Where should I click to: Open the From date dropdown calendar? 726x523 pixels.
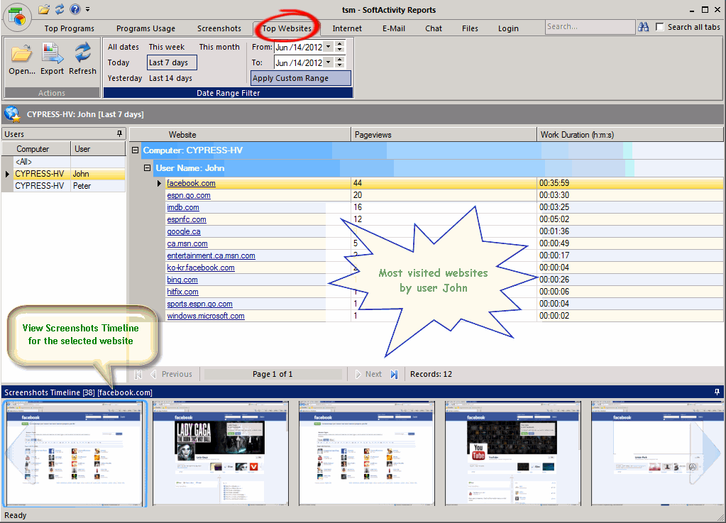coord(329,46)
